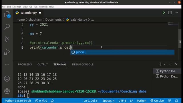Open the Explorer view in activity bar
This screenshot has height=103, width=183.
pyautogui.click(x=7, y=14)
